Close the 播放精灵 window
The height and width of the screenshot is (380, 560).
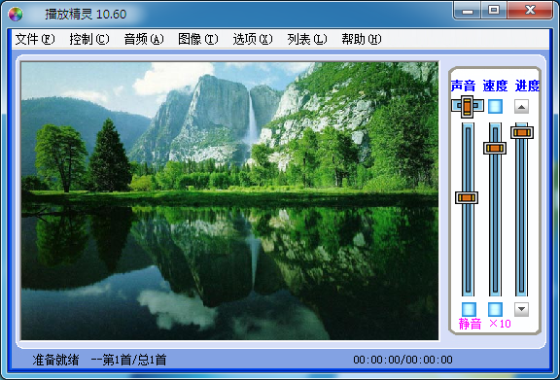(x=530, y=11)
